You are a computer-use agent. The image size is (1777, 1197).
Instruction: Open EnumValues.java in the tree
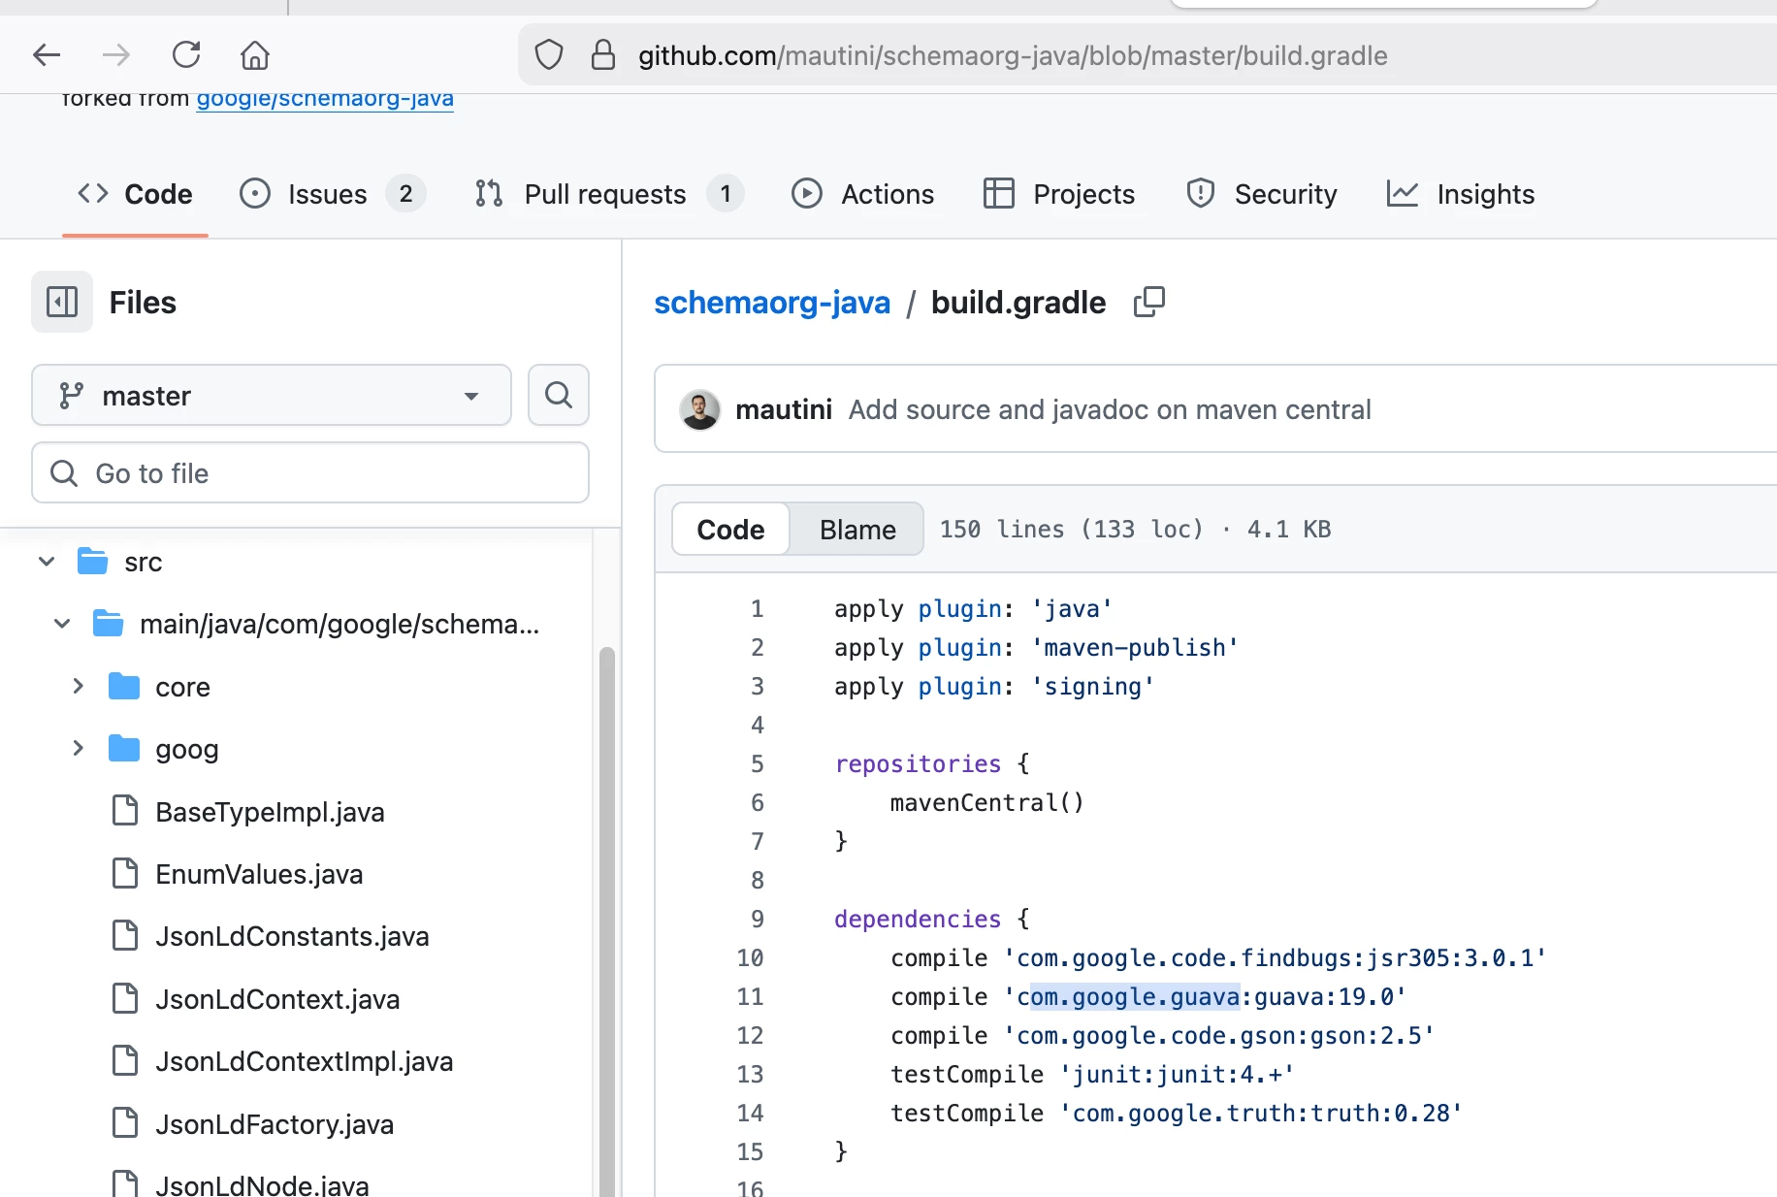click(259, 874)
